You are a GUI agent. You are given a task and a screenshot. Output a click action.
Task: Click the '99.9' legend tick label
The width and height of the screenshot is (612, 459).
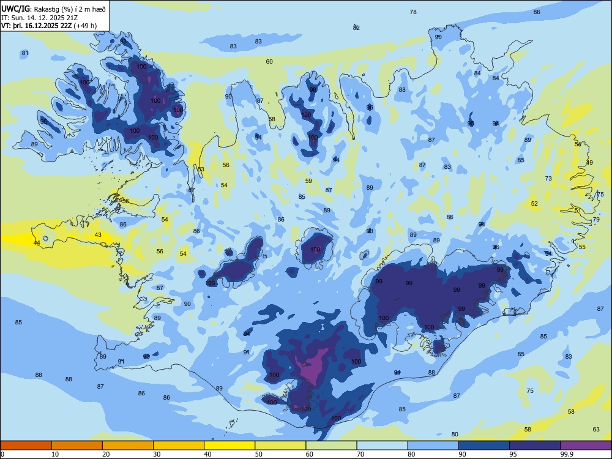pyautogui.click(x=566, y=454)
